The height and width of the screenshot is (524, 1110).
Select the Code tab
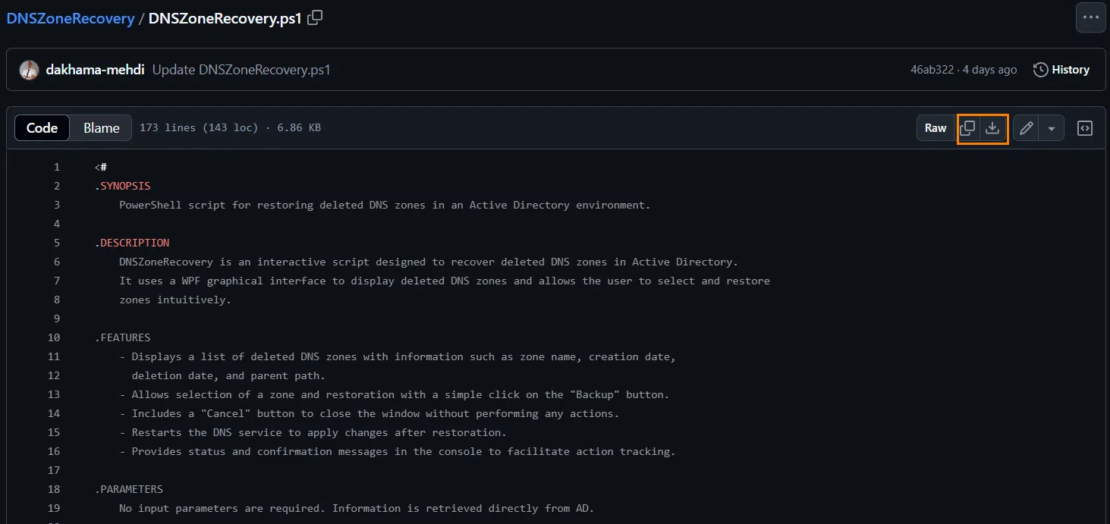42,127
